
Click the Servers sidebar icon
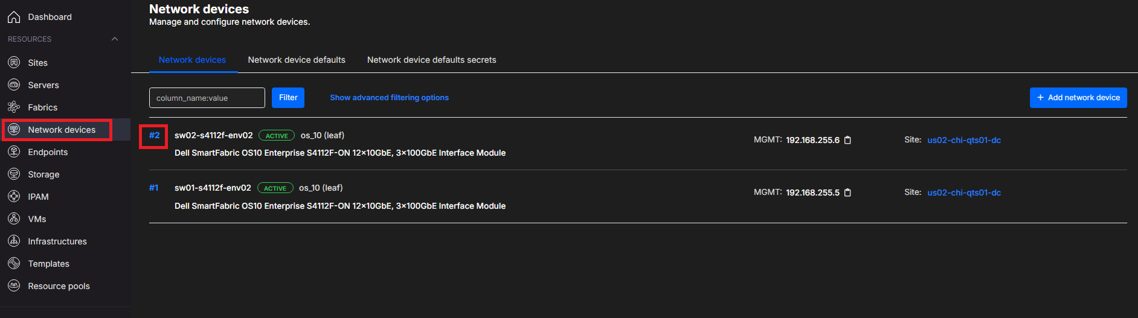click(14, 85)
